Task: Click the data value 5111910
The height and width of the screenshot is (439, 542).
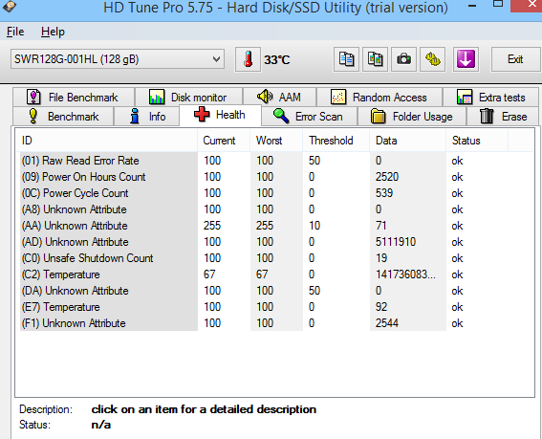Action: pos(396,242)
